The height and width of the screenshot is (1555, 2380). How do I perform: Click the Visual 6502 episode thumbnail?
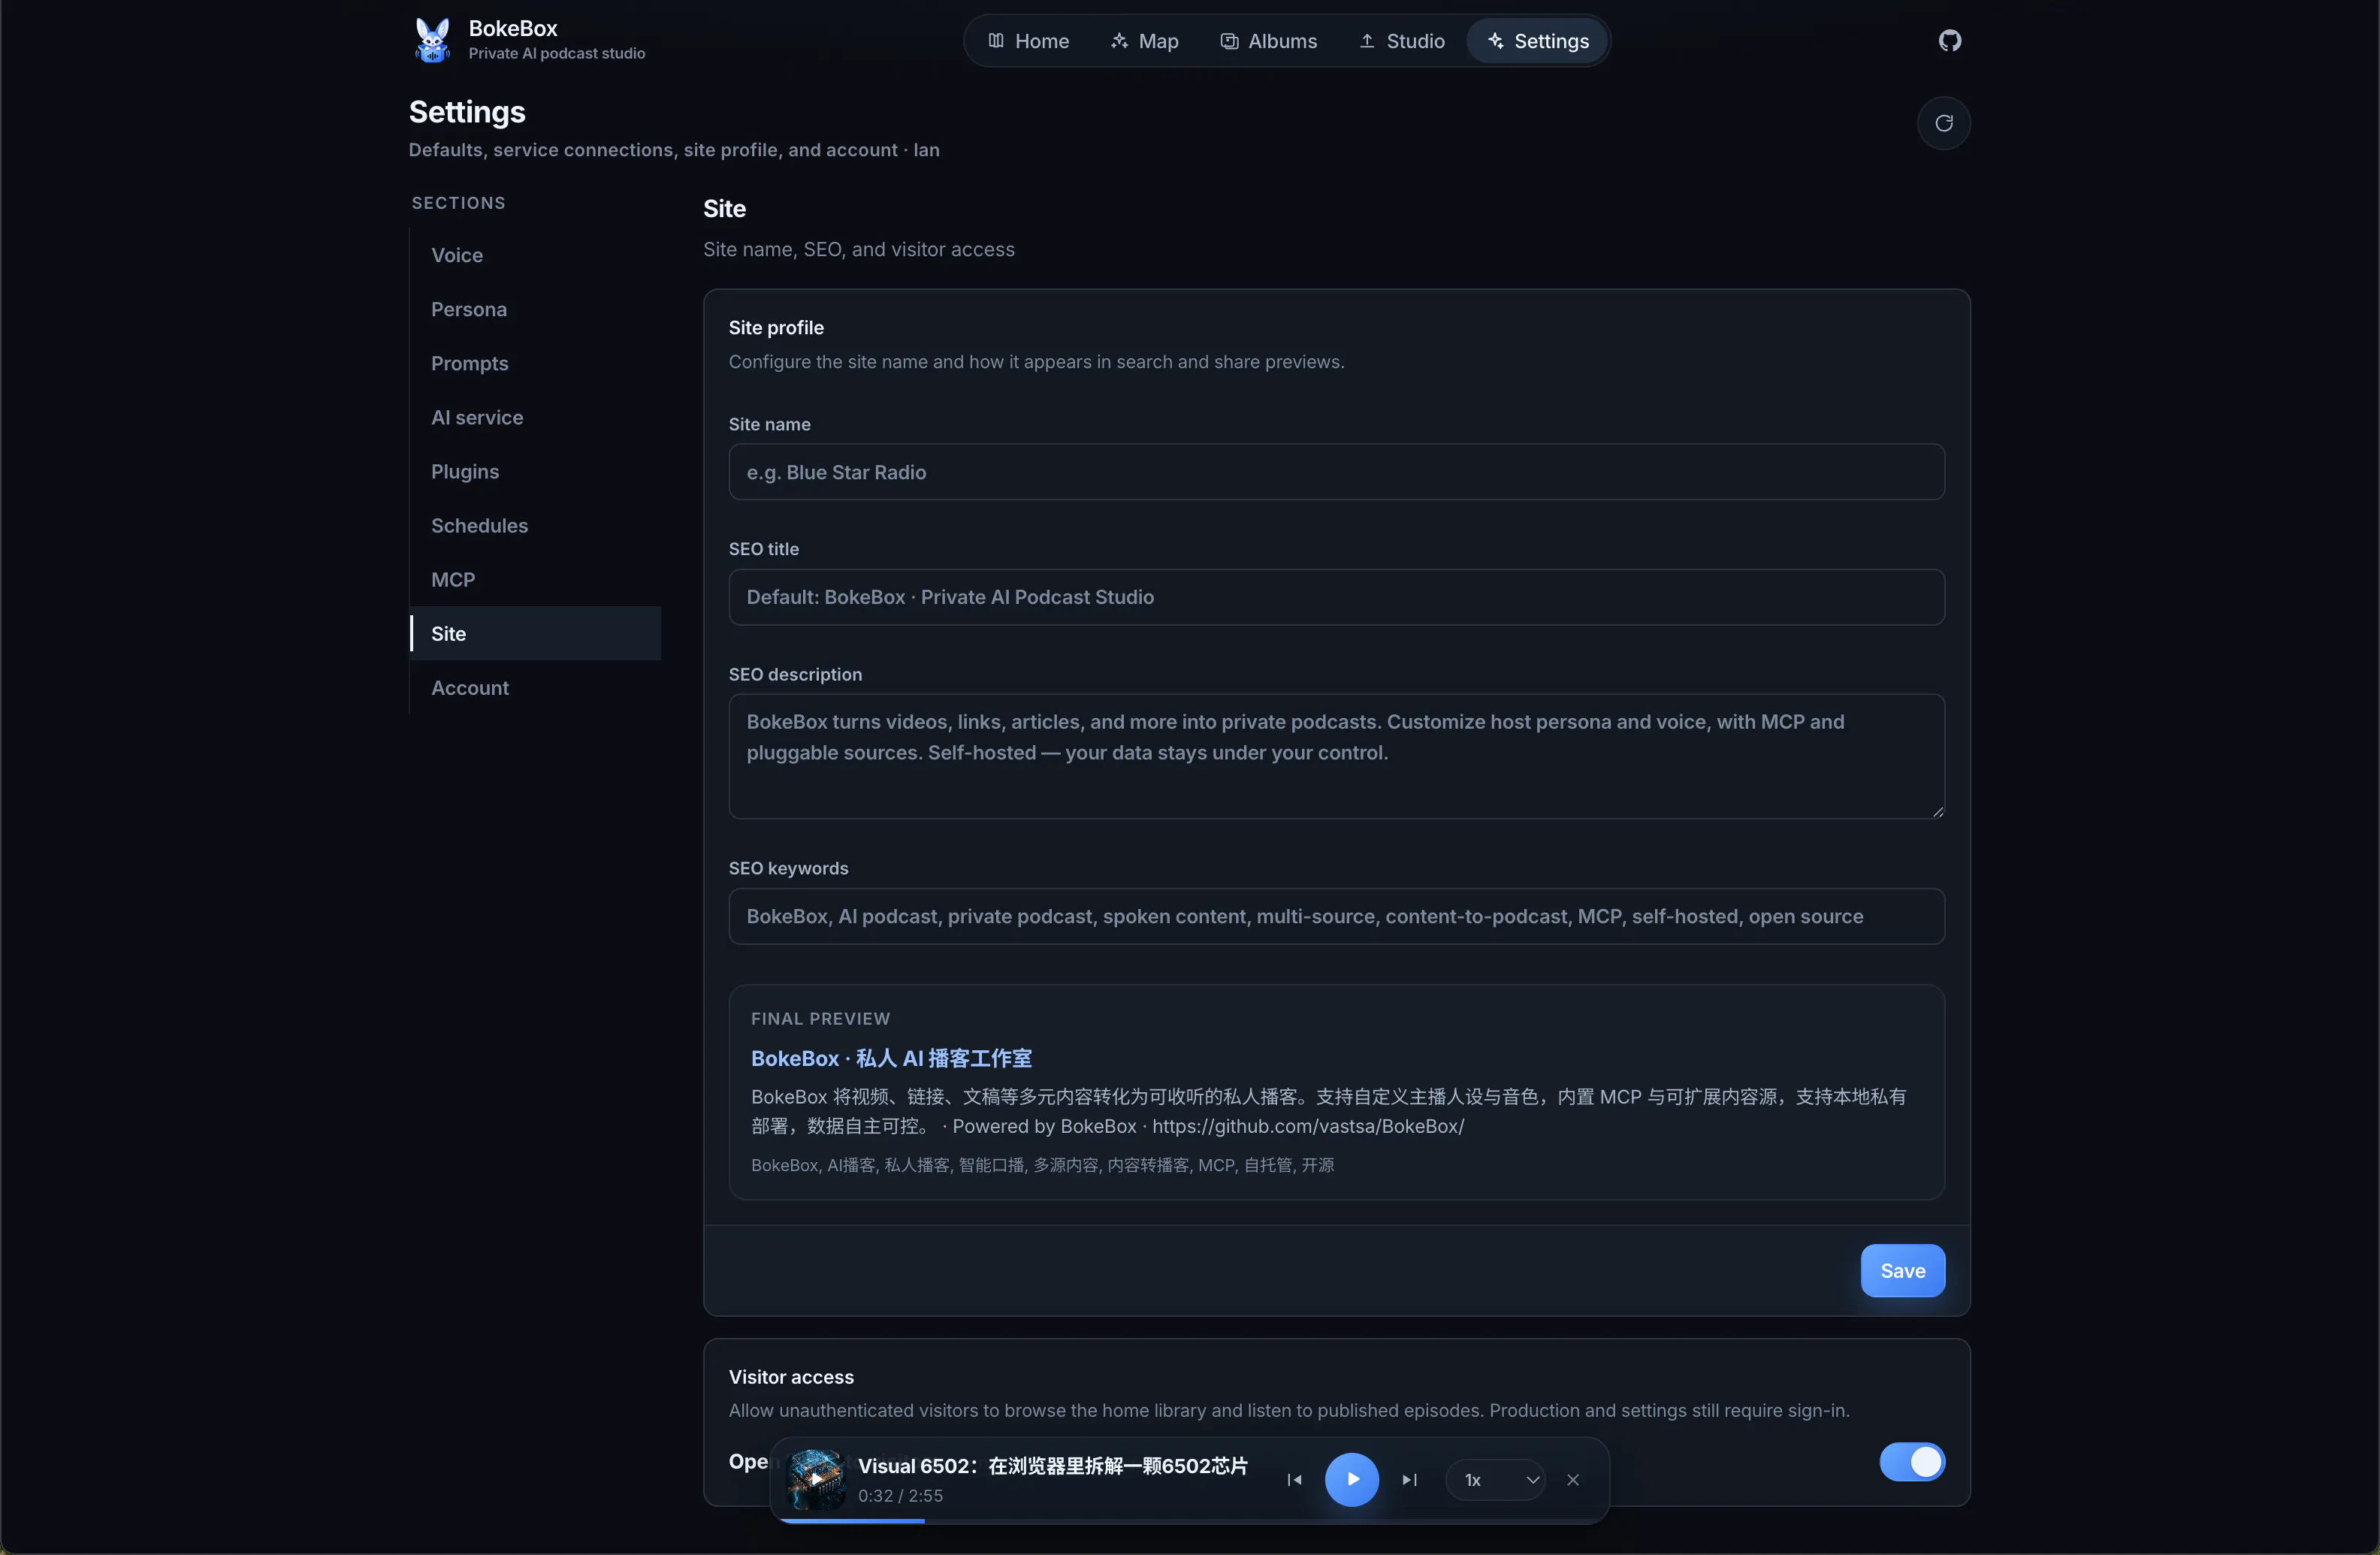click(x=816, y=1479)
